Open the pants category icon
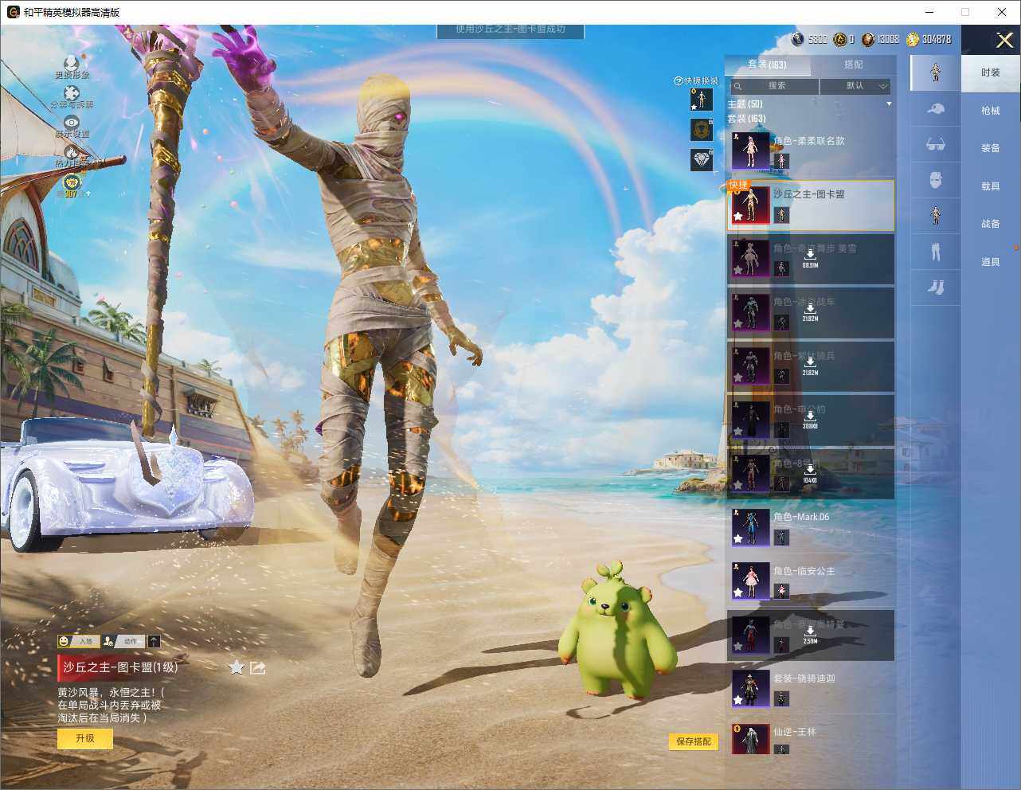This screenshot has height=790, width=1021. pos(936,252)
